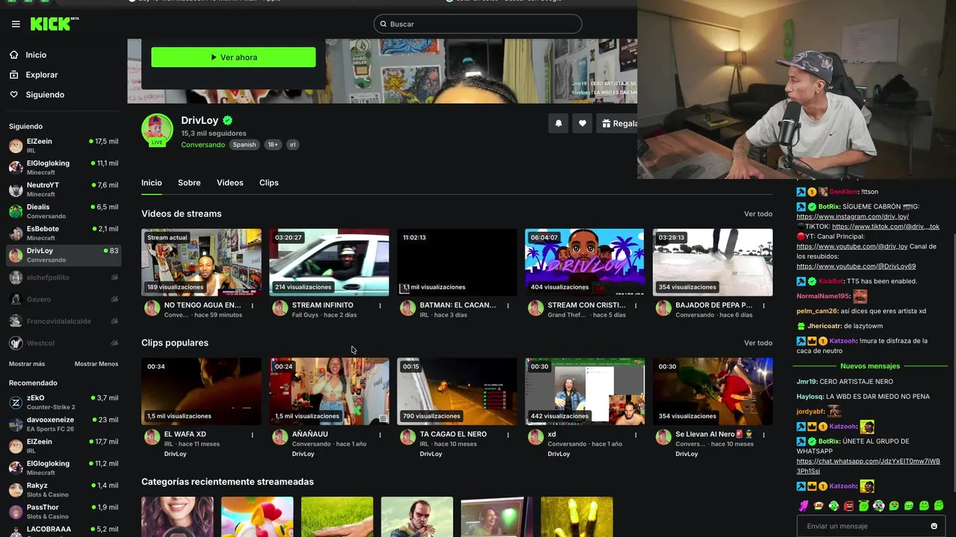The image size is (956, 537).
Task: Click the offline icon beside elchefpollito
Action: point(114,277)
